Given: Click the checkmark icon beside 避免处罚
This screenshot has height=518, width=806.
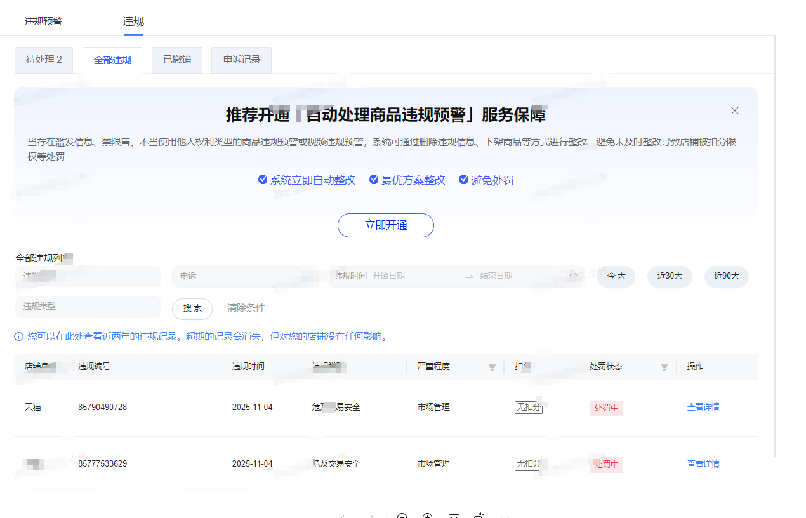Looking at the screenshot, I should pyautogui.click(x=463, y=180).
